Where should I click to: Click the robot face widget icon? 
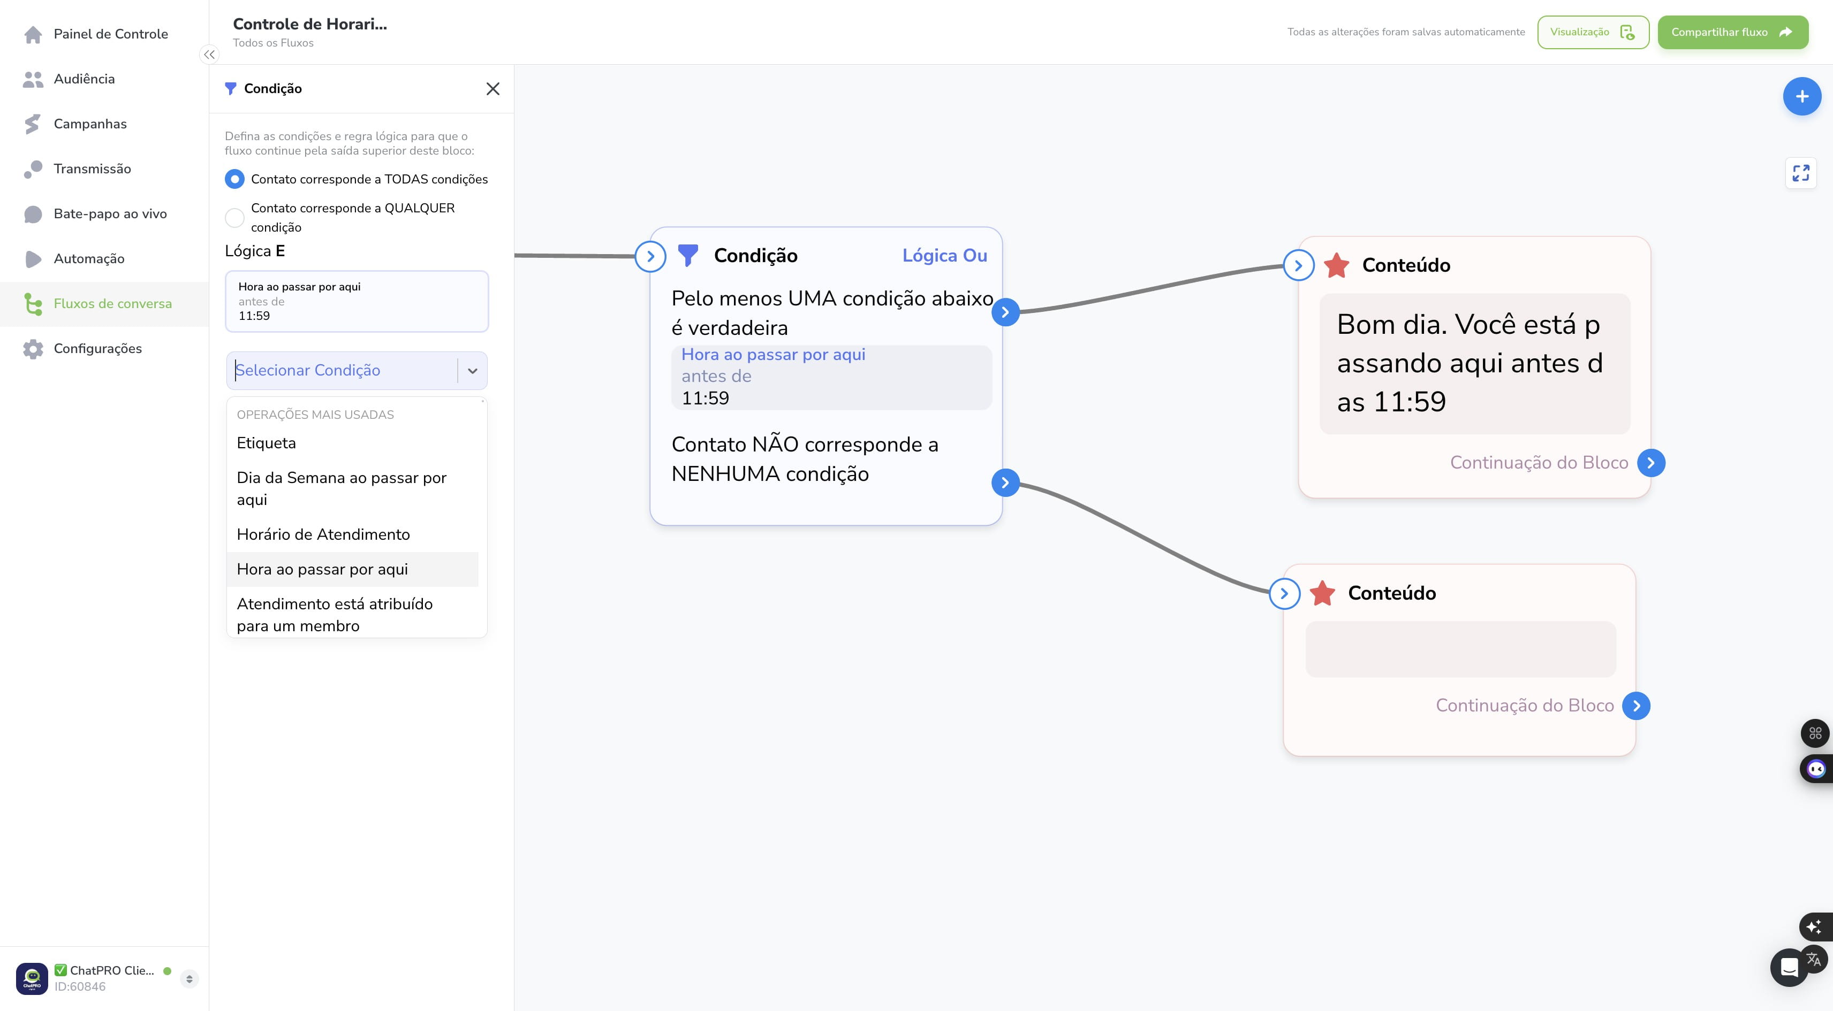pyautogui.click(x=1816, y=769)
